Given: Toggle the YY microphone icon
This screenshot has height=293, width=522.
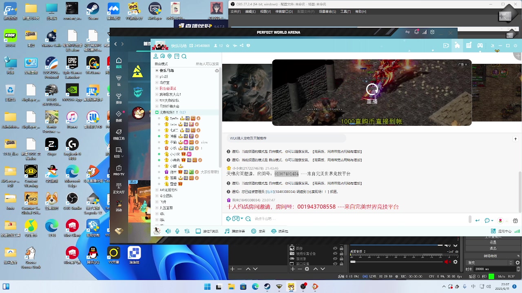Looking at the screenshot, I should (177, 231).
